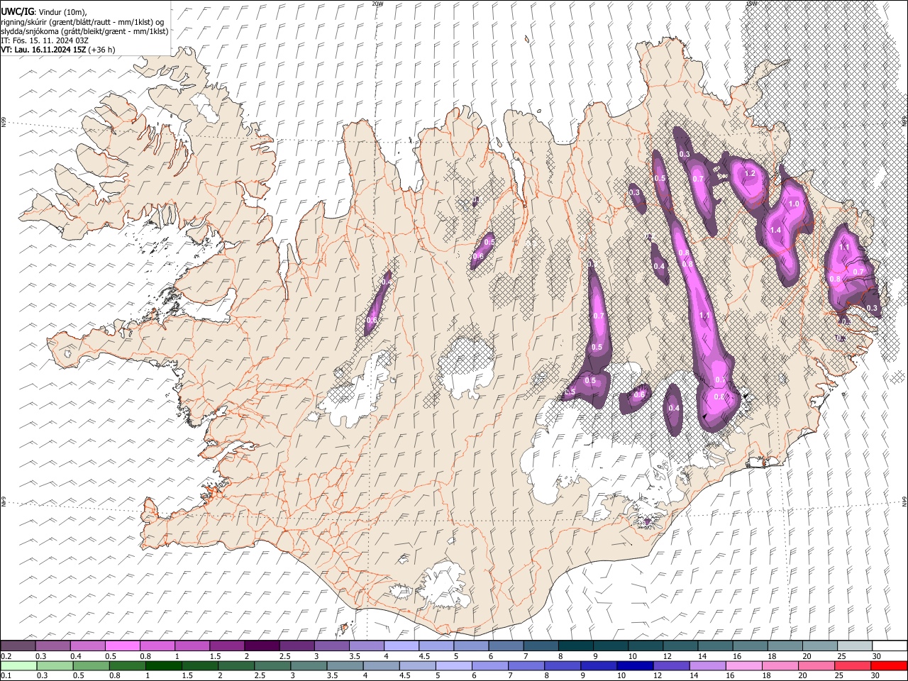Click the '64N' latitude label on the right edge

904,501
